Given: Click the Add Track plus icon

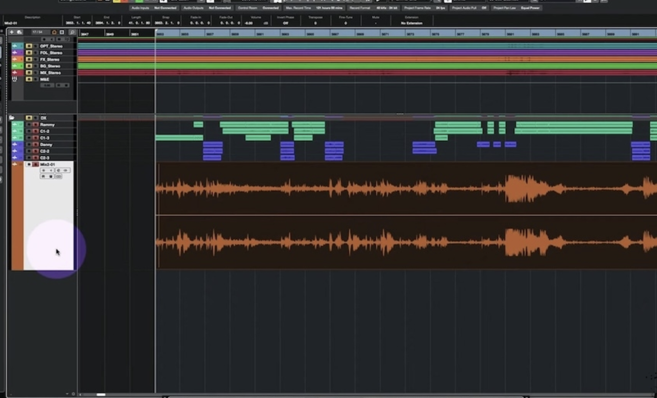Looking at the screenshot, I should coord(13,32).
